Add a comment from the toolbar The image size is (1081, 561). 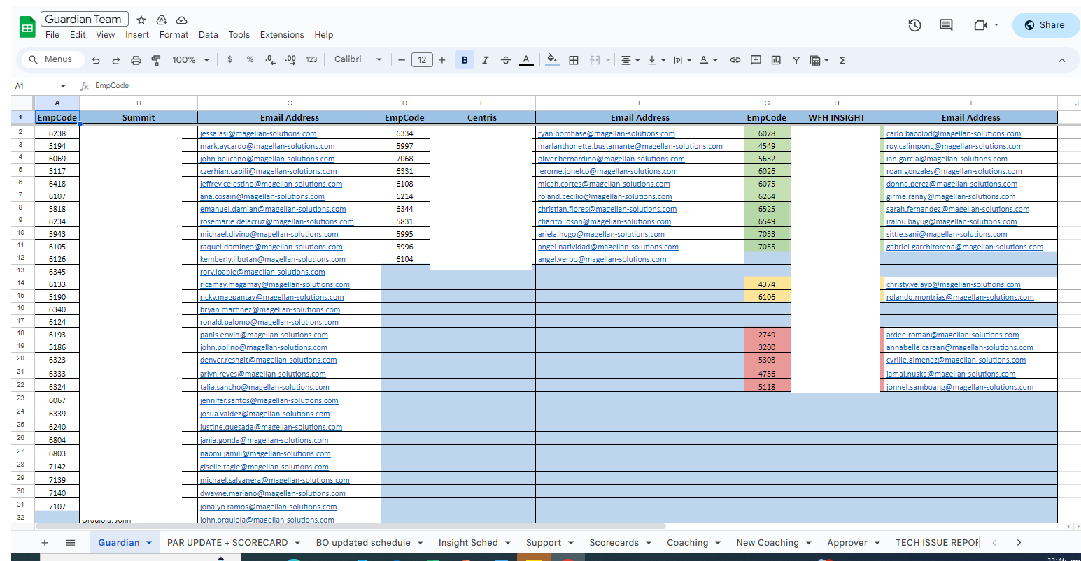[756, 60]
